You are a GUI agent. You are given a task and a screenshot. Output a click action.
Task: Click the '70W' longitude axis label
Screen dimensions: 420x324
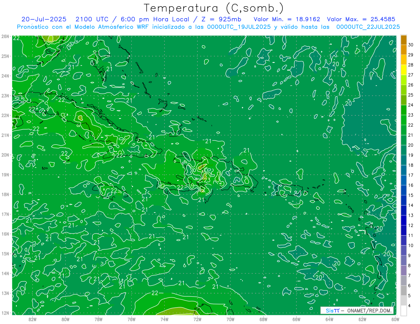tap(230, 319)
